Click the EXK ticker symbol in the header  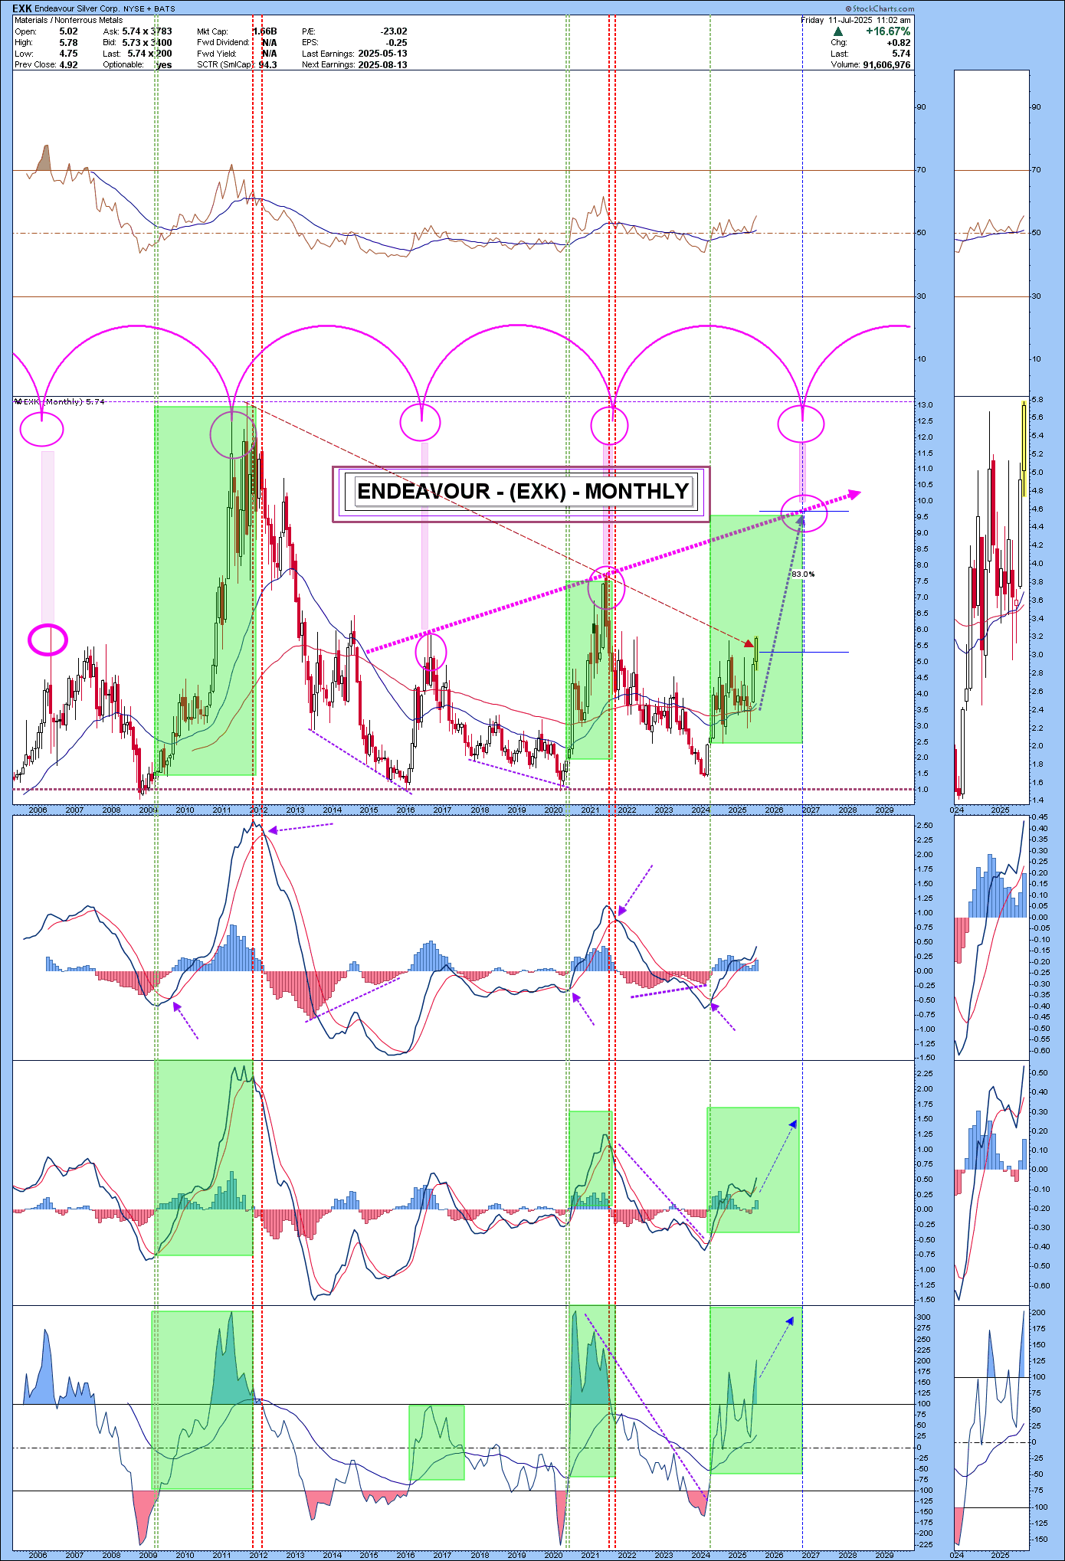click(x=21, y=8)
